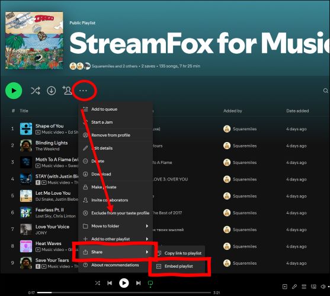330x296 pixels.
Task: Toggle shuffle in the bottom player bar
Action: click(x=97, y=283)
